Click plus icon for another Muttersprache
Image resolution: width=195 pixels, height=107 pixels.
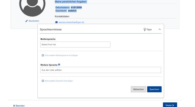tap(43, 55)
